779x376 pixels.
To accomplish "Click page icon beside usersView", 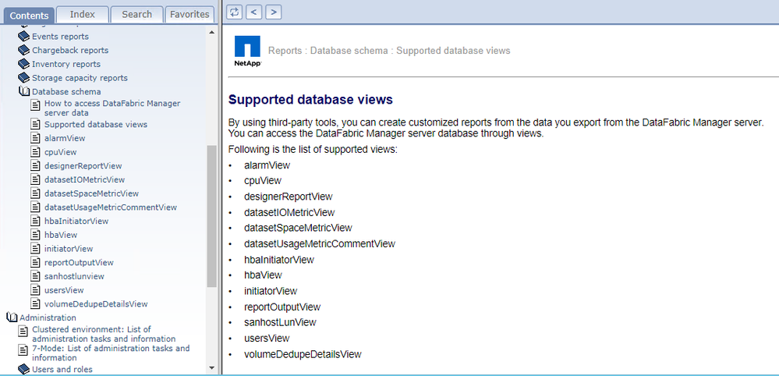I will pyautogui.click(x=35, y=290).
